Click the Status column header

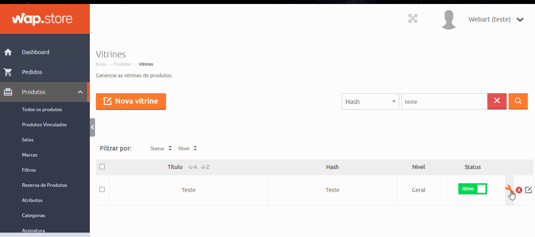click(x=473, y=167)
